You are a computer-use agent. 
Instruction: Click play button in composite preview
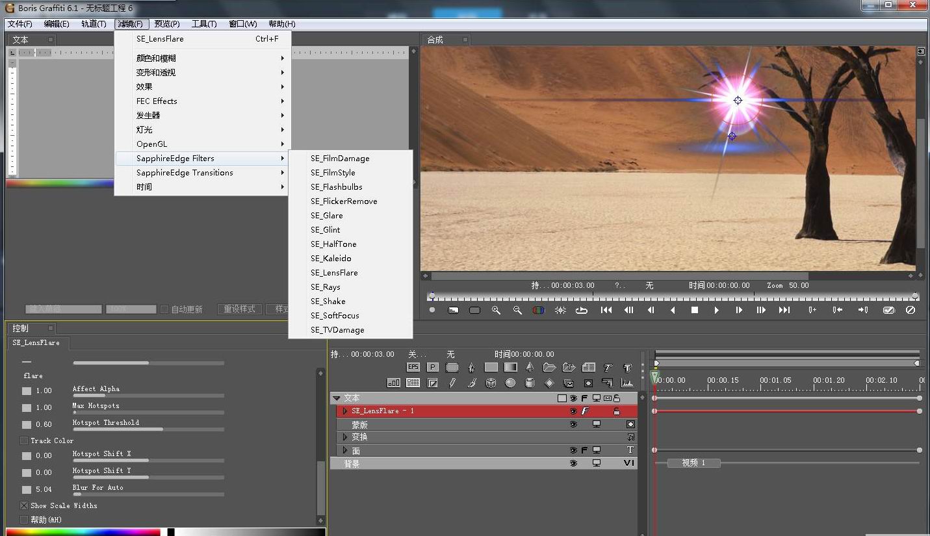point(716,310)
